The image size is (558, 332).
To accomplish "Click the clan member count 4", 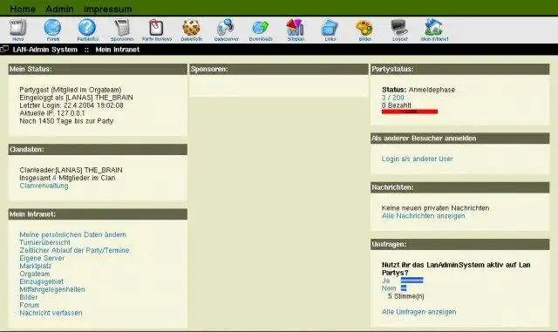I will click(54, 178).
